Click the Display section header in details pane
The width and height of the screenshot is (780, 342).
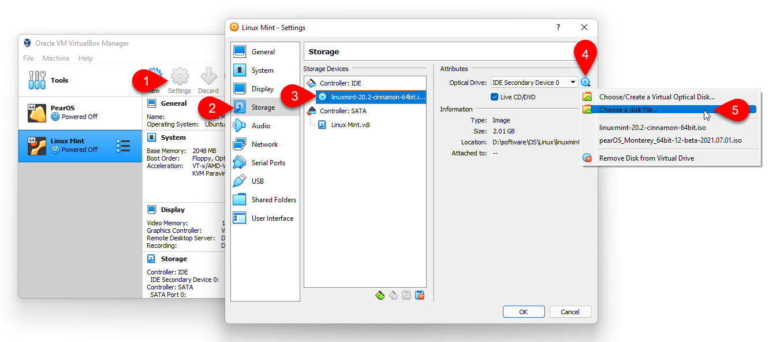pos(173,210)
